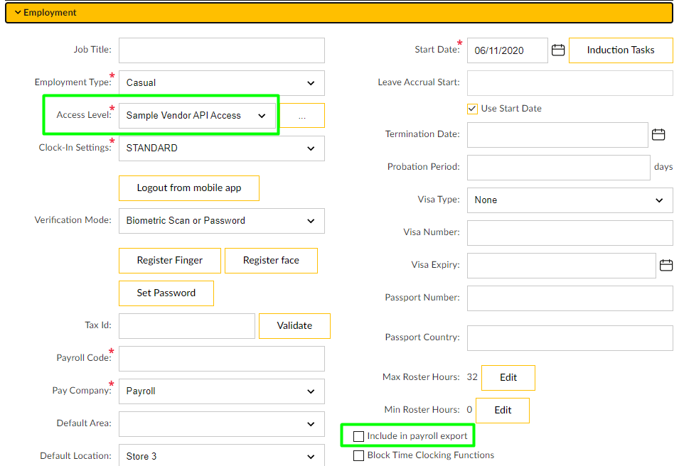Enable Include in payroll export checkbox
Screen dimensions: 679x466
click(359, 436)
